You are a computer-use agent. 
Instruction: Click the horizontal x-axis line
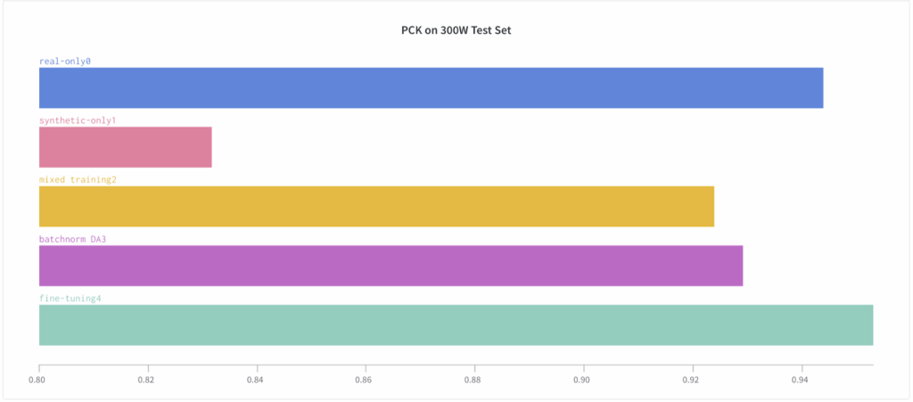click(456, 365)
